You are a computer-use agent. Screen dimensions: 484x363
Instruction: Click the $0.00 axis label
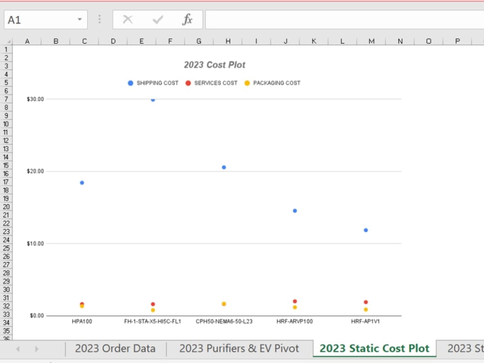[37, 316]
